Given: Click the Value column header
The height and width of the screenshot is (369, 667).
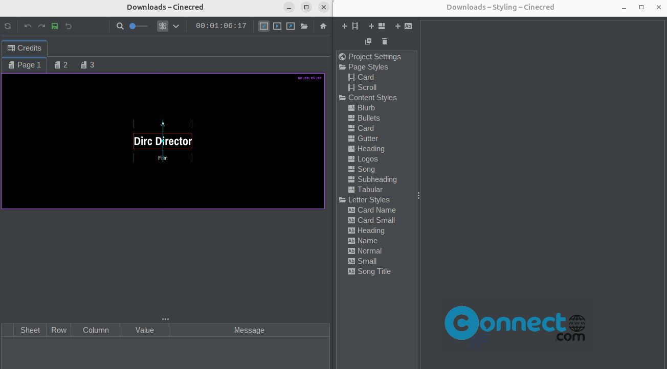Looking at the screenshot, I should coord(145,330).
